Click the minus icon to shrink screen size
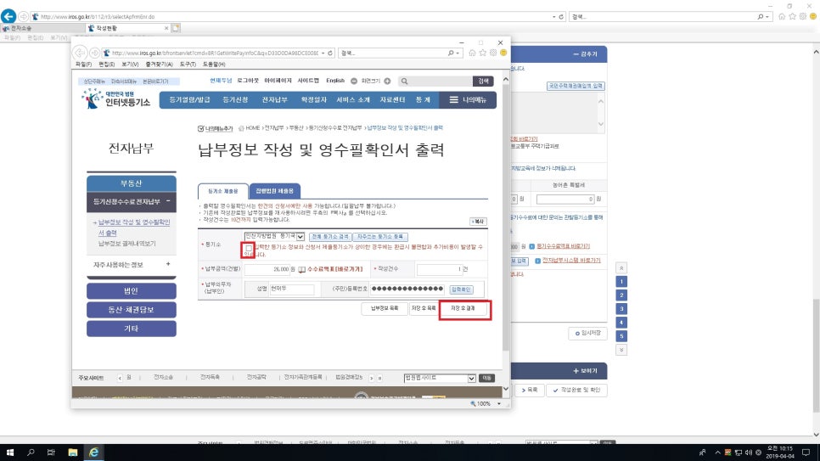Image resolution: width=820 pixels, height=461 pixels. click(354, 82)
